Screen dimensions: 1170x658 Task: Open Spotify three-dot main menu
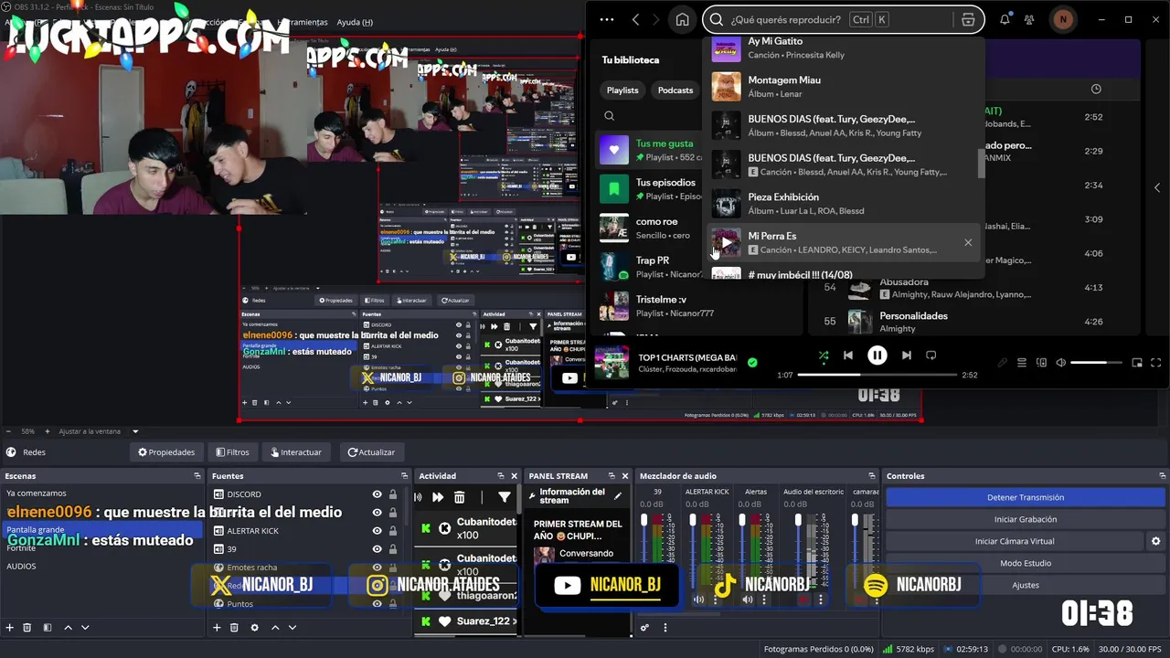(x=606, y=19)
